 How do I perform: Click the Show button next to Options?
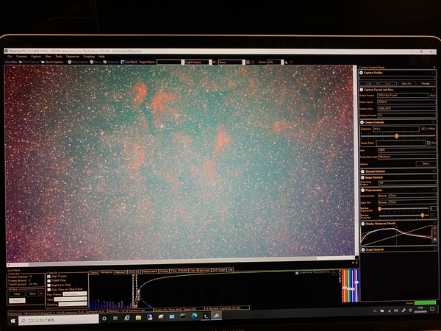426,163
